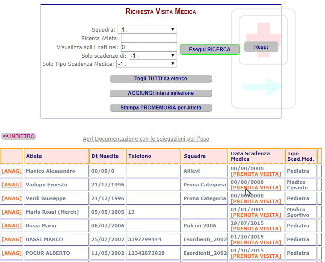The width and height of the screenshot is (325, 262).
Task: Click birth date 25/07/2002
Action: 108,239
